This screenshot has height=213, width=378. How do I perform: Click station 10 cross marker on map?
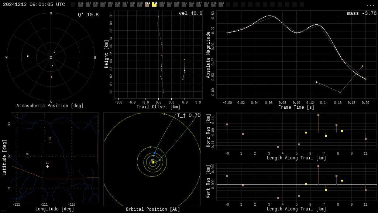point(50,142)
